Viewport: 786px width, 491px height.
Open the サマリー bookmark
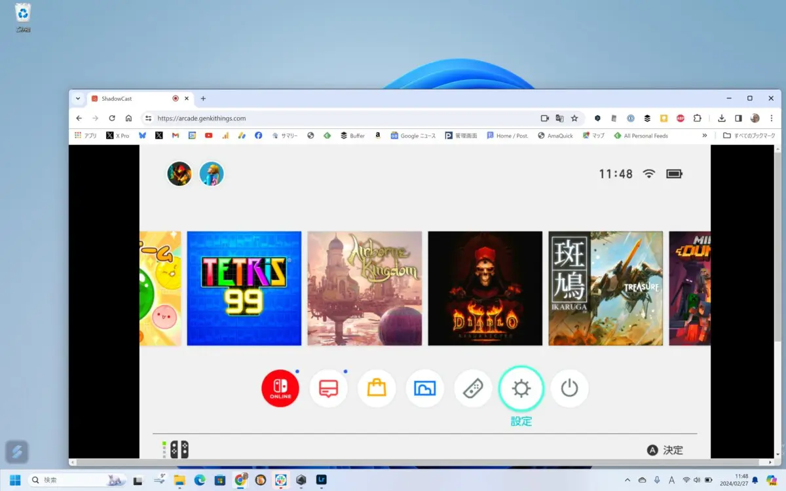tap(285, 136)
